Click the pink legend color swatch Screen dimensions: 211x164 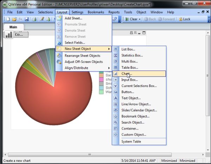click(x=101, y=79)
